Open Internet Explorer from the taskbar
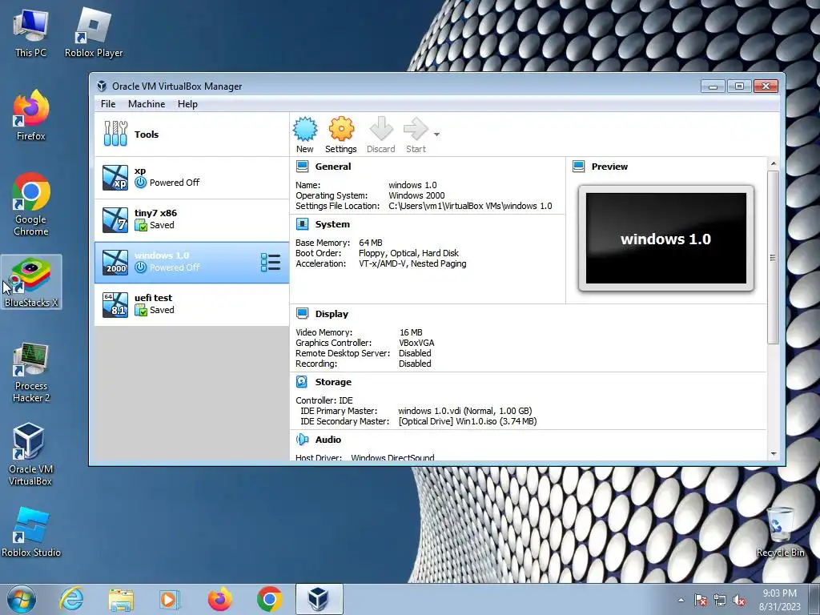 tap(71, 599)
